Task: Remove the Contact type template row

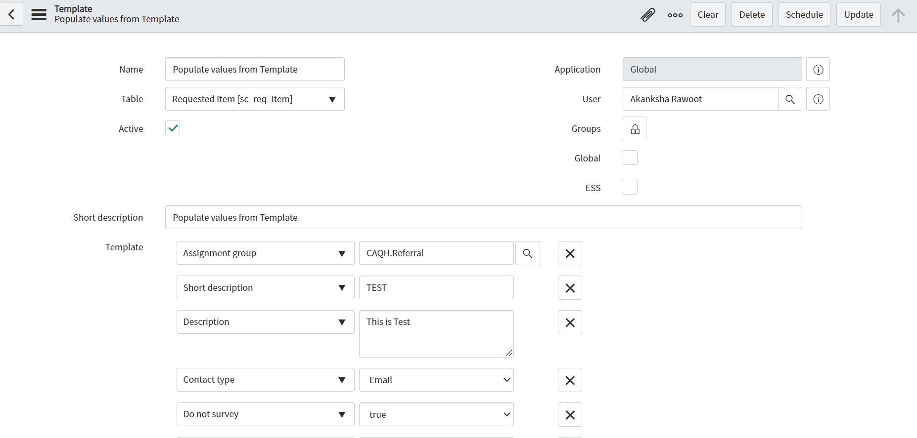Action: [570, 380]
